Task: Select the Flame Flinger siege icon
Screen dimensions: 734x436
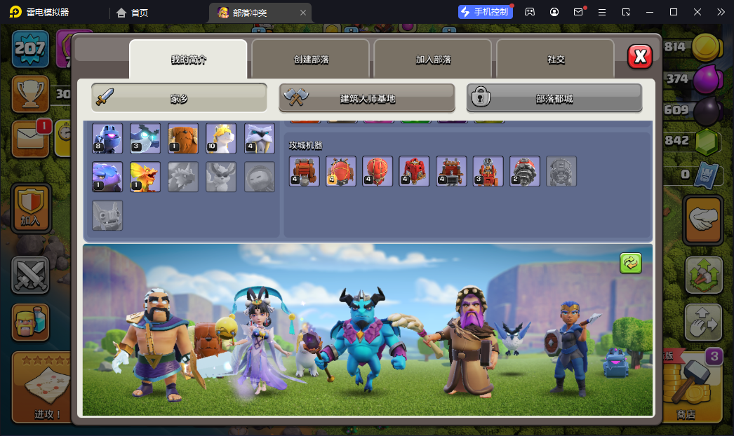Action: point(488,171)
